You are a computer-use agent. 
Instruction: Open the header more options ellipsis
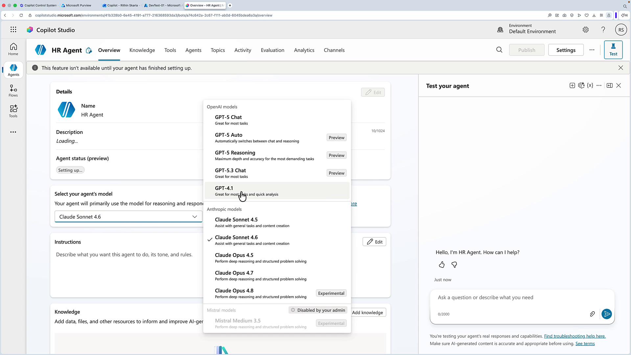(x=592, y=50)
